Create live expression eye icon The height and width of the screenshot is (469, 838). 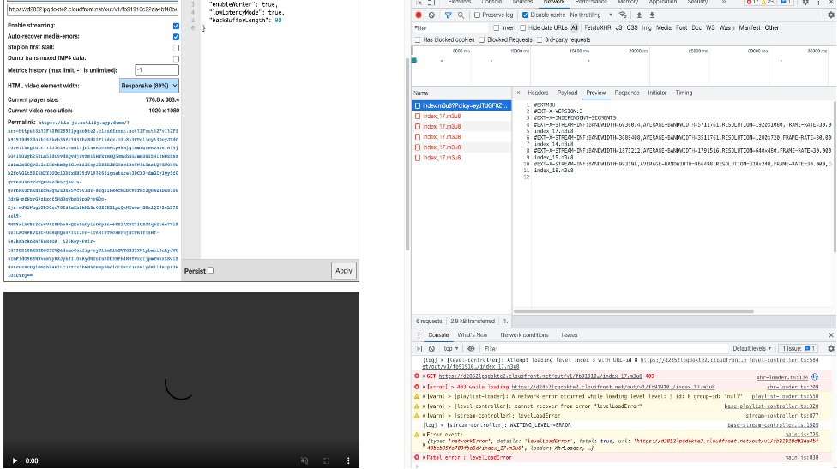[471, 349]
